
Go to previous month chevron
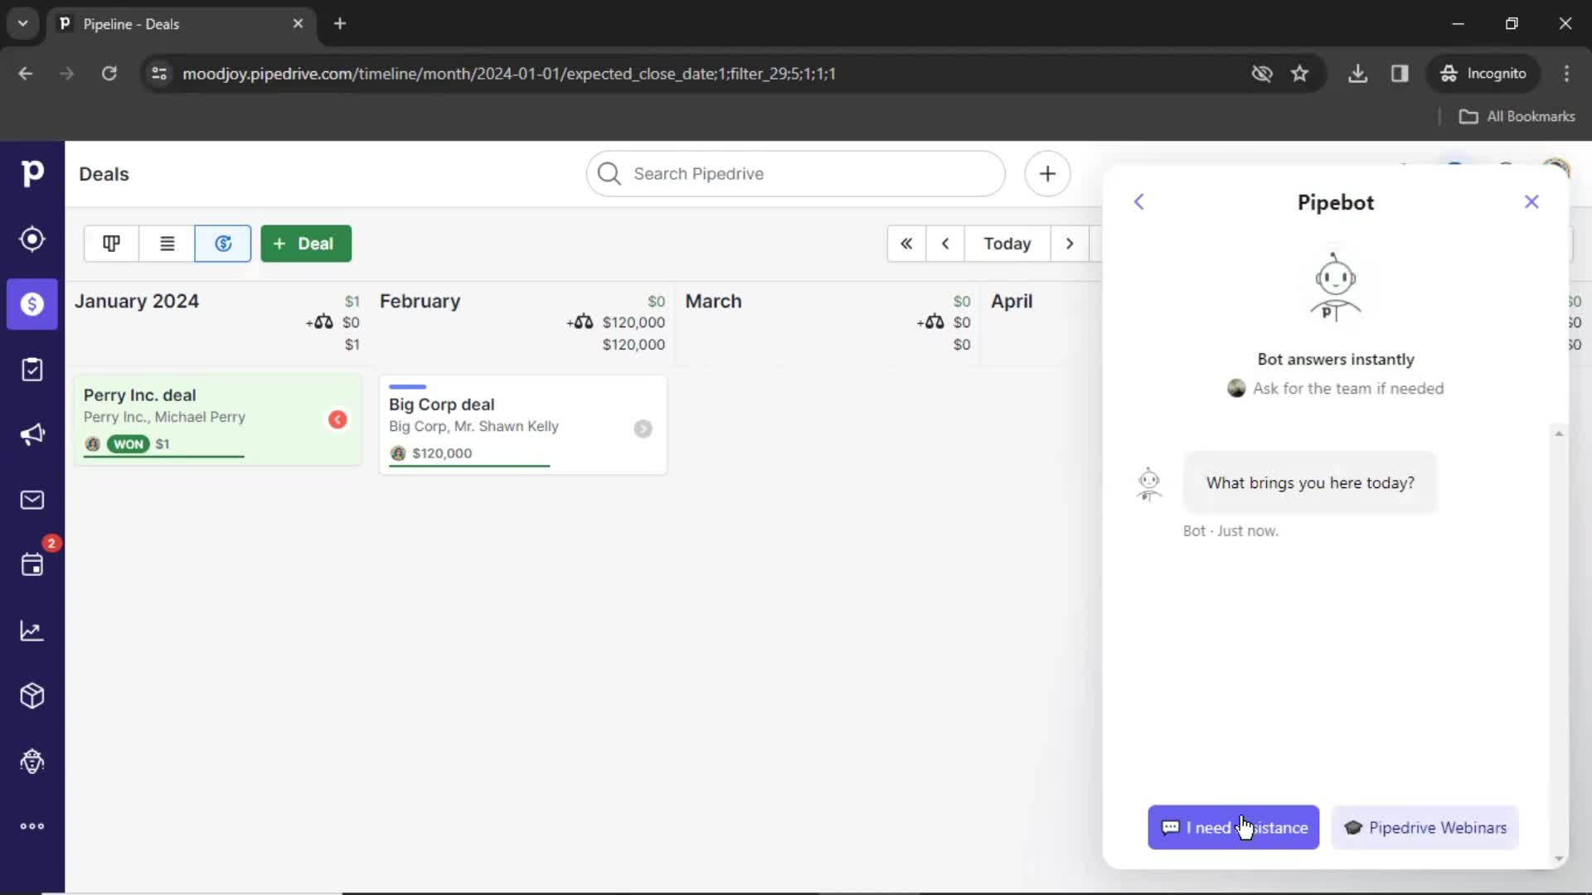point(945,244)
